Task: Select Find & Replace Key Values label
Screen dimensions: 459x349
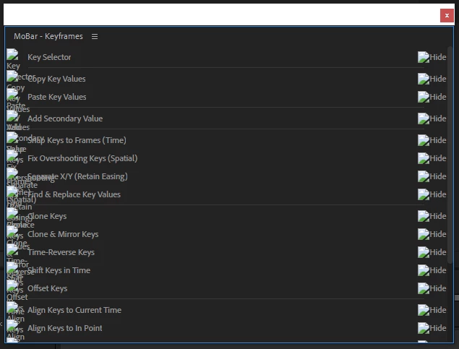Action: point(74,194)
